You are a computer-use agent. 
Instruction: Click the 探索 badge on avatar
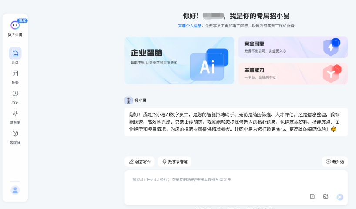23,20
